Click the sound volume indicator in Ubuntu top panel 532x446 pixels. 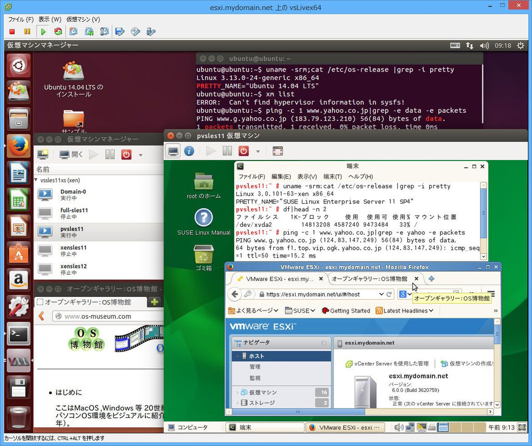[x=485, y=46]
